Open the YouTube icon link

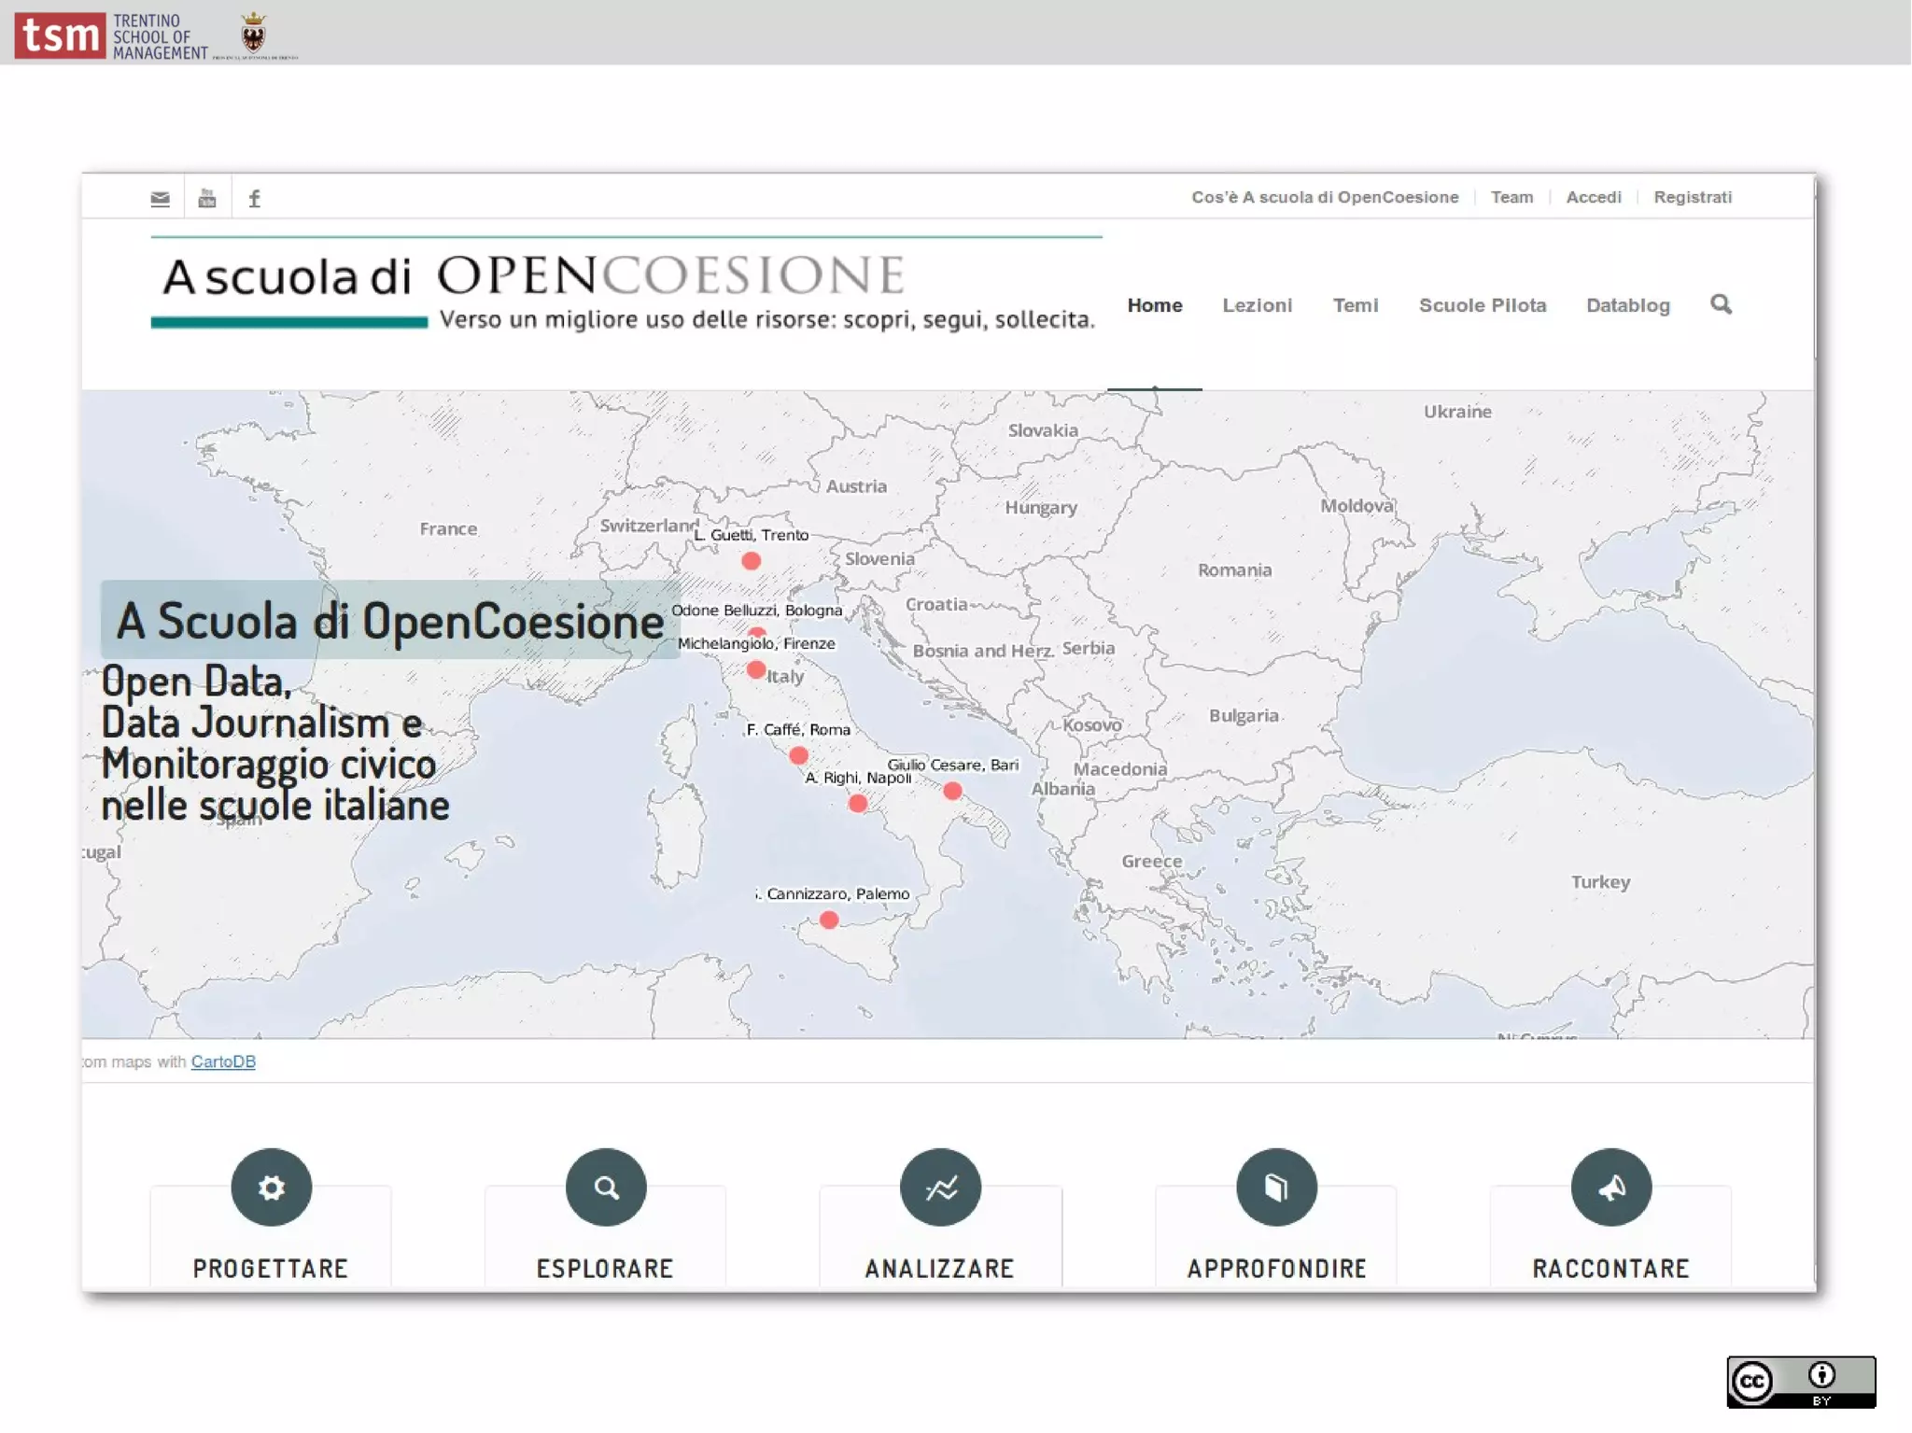pyautogui.click(x=207, y=198)
